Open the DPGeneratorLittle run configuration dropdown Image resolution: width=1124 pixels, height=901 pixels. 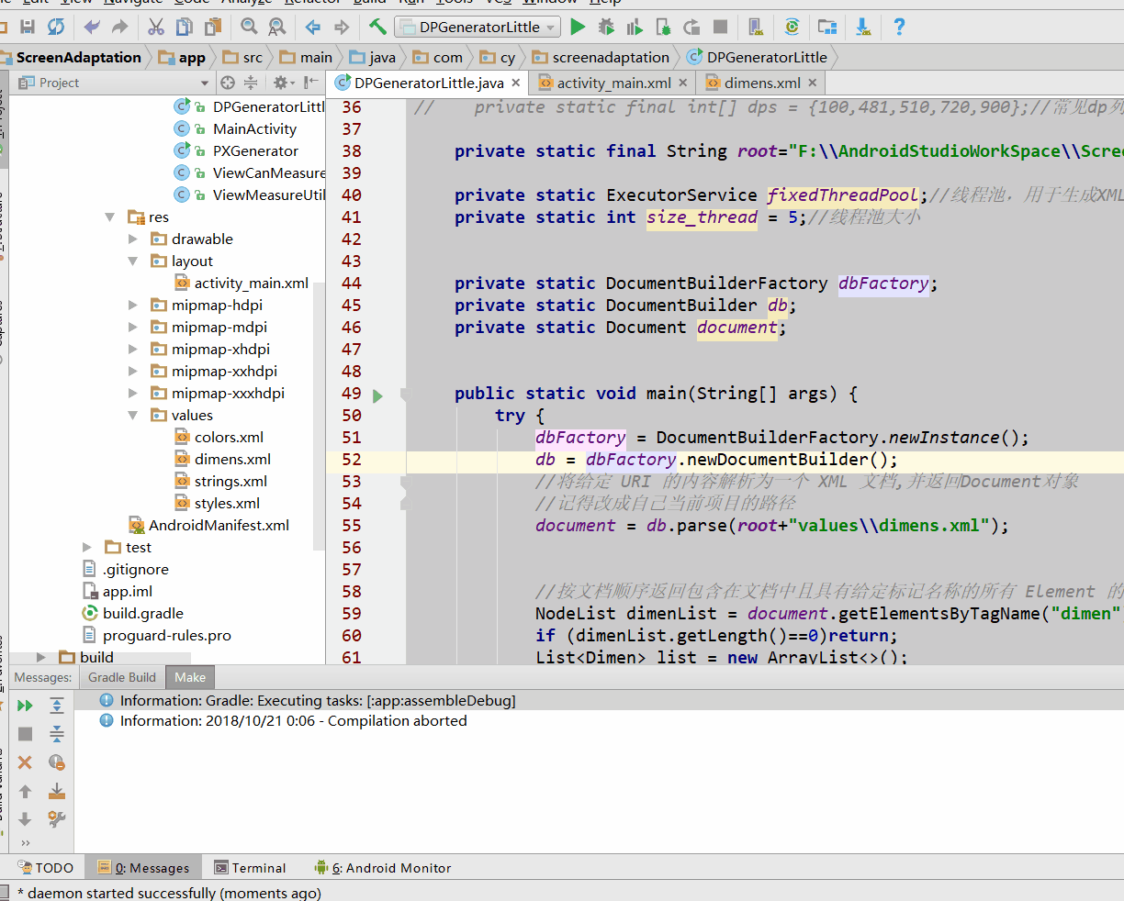pyautogui.click(x=478, y=27)
